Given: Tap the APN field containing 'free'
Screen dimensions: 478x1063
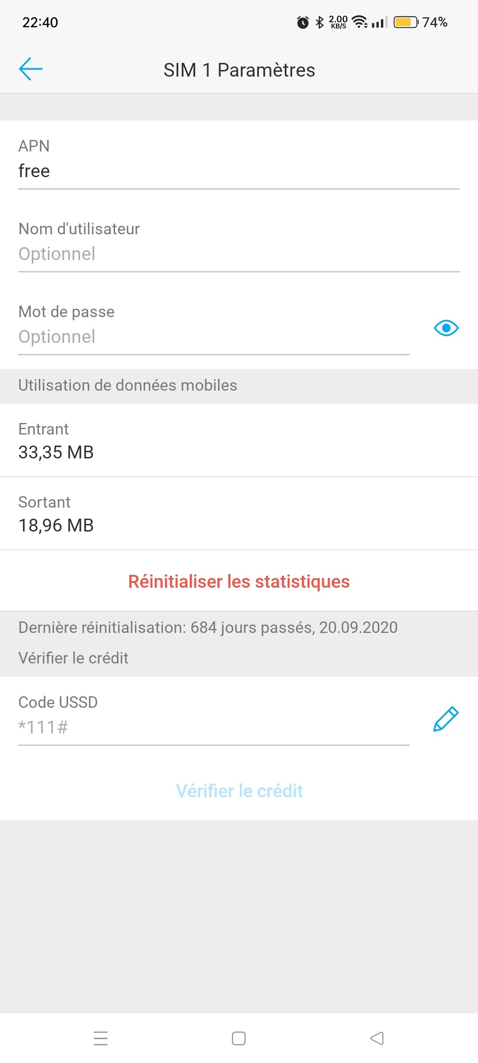Looking at the screenshot, I should tap(239, 171).
